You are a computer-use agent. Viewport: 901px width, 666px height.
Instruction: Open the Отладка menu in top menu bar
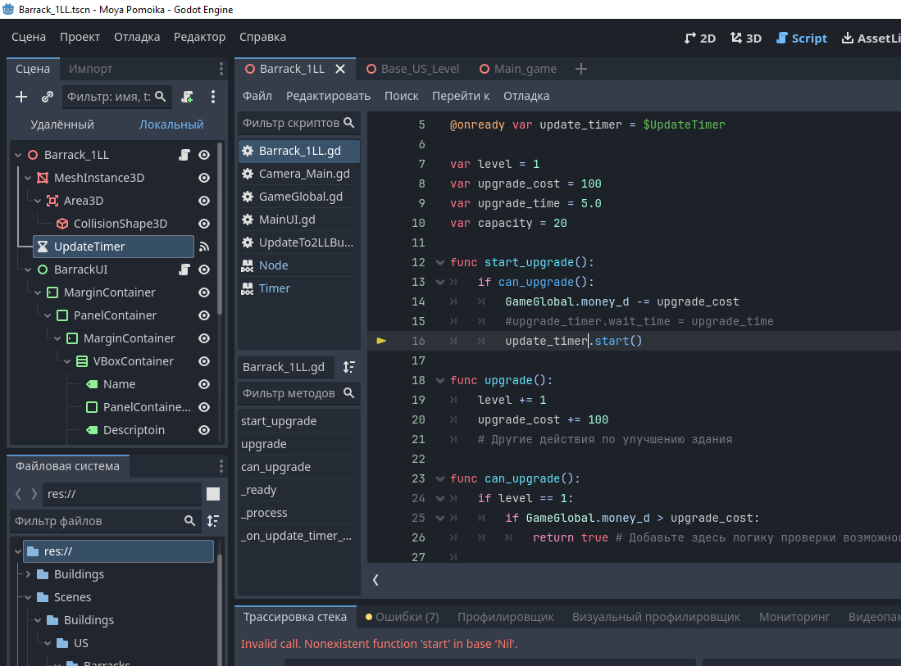(137, 37)
